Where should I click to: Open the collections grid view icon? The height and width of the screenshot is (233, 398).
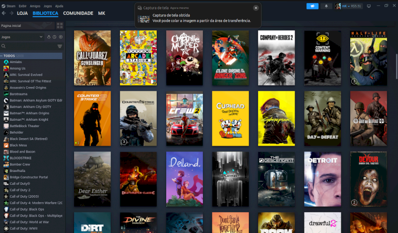60,25
